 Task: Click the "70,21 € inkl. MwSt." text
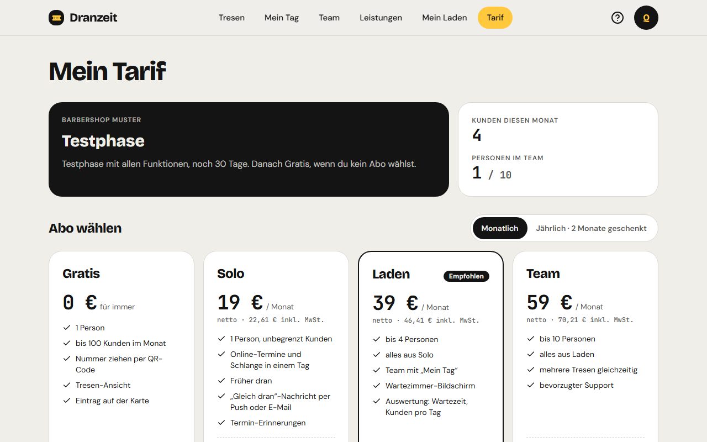(x=596, y=320)
